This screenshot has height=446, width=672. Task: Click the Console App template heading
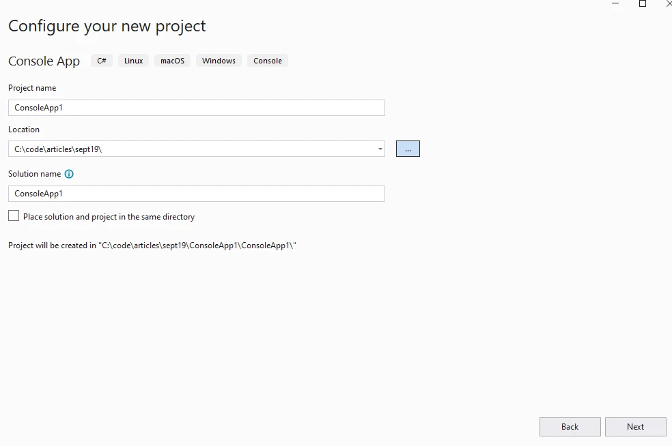click(x=44, y=61)
